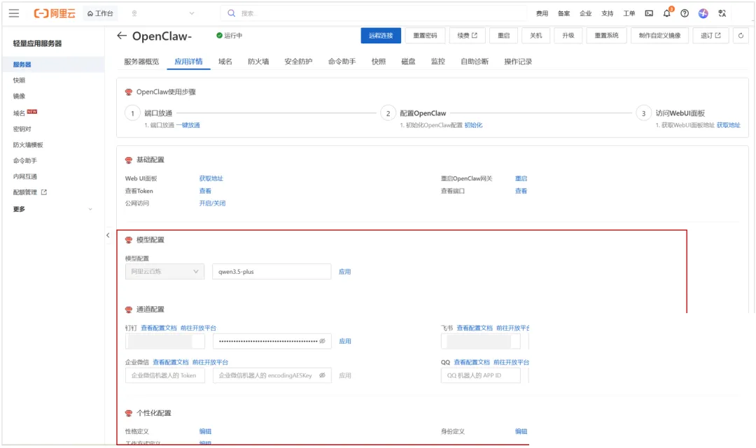Select 镜像 in the sidebar
Viewport: 756px width, 448px height.
click(x=20, y=96)
